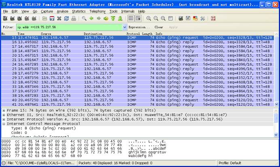Viewport: 280px width, 167px height.
Task: Open the capture interfaces list icon
Action: click(x=5, y=18)
